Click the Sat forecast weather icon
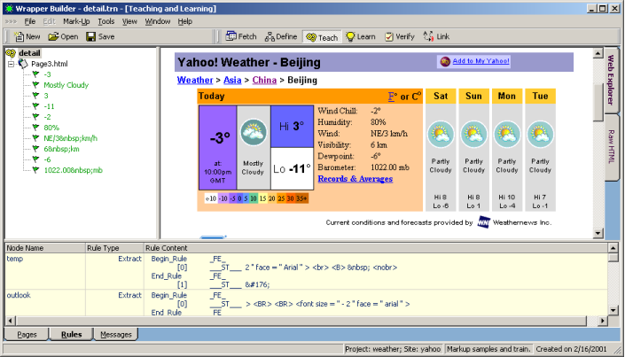The height and width of the screenshot is (357, 625). tap(441, 135)
